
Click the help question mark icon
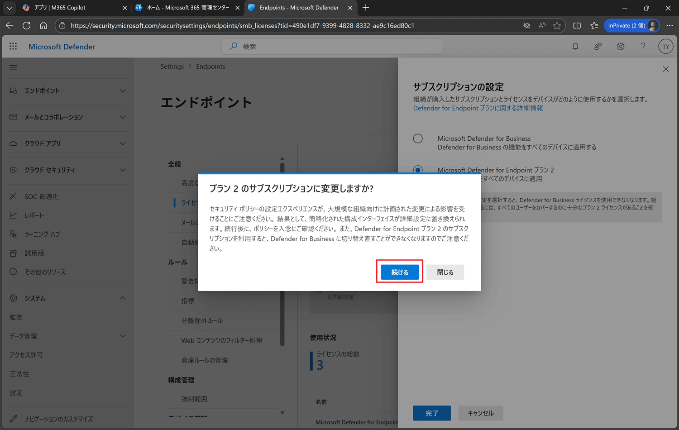[643, 46]
